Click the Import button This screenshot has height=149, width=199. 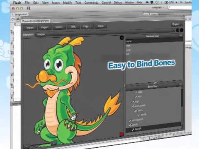tap(30, 28)
